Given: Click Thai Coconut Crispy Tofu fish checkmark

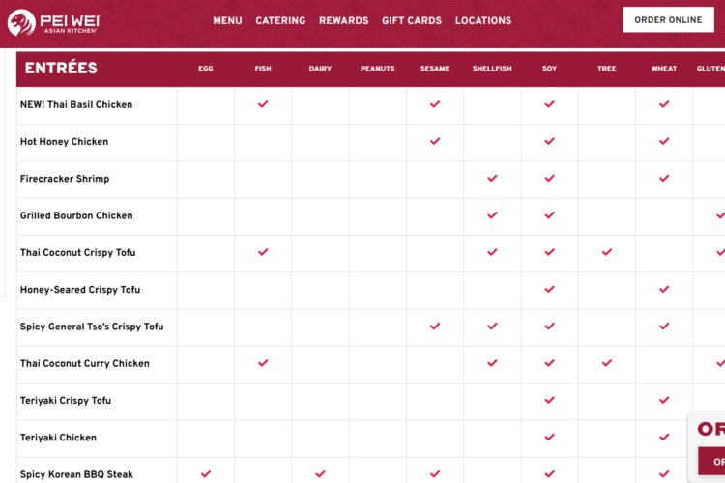Looking at the screenshot, I should coord(263,252).
